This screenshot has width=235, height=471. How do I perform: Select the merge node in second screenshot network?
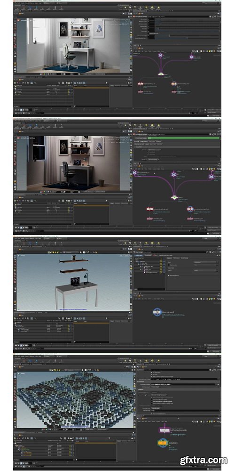tap(174, 197)
